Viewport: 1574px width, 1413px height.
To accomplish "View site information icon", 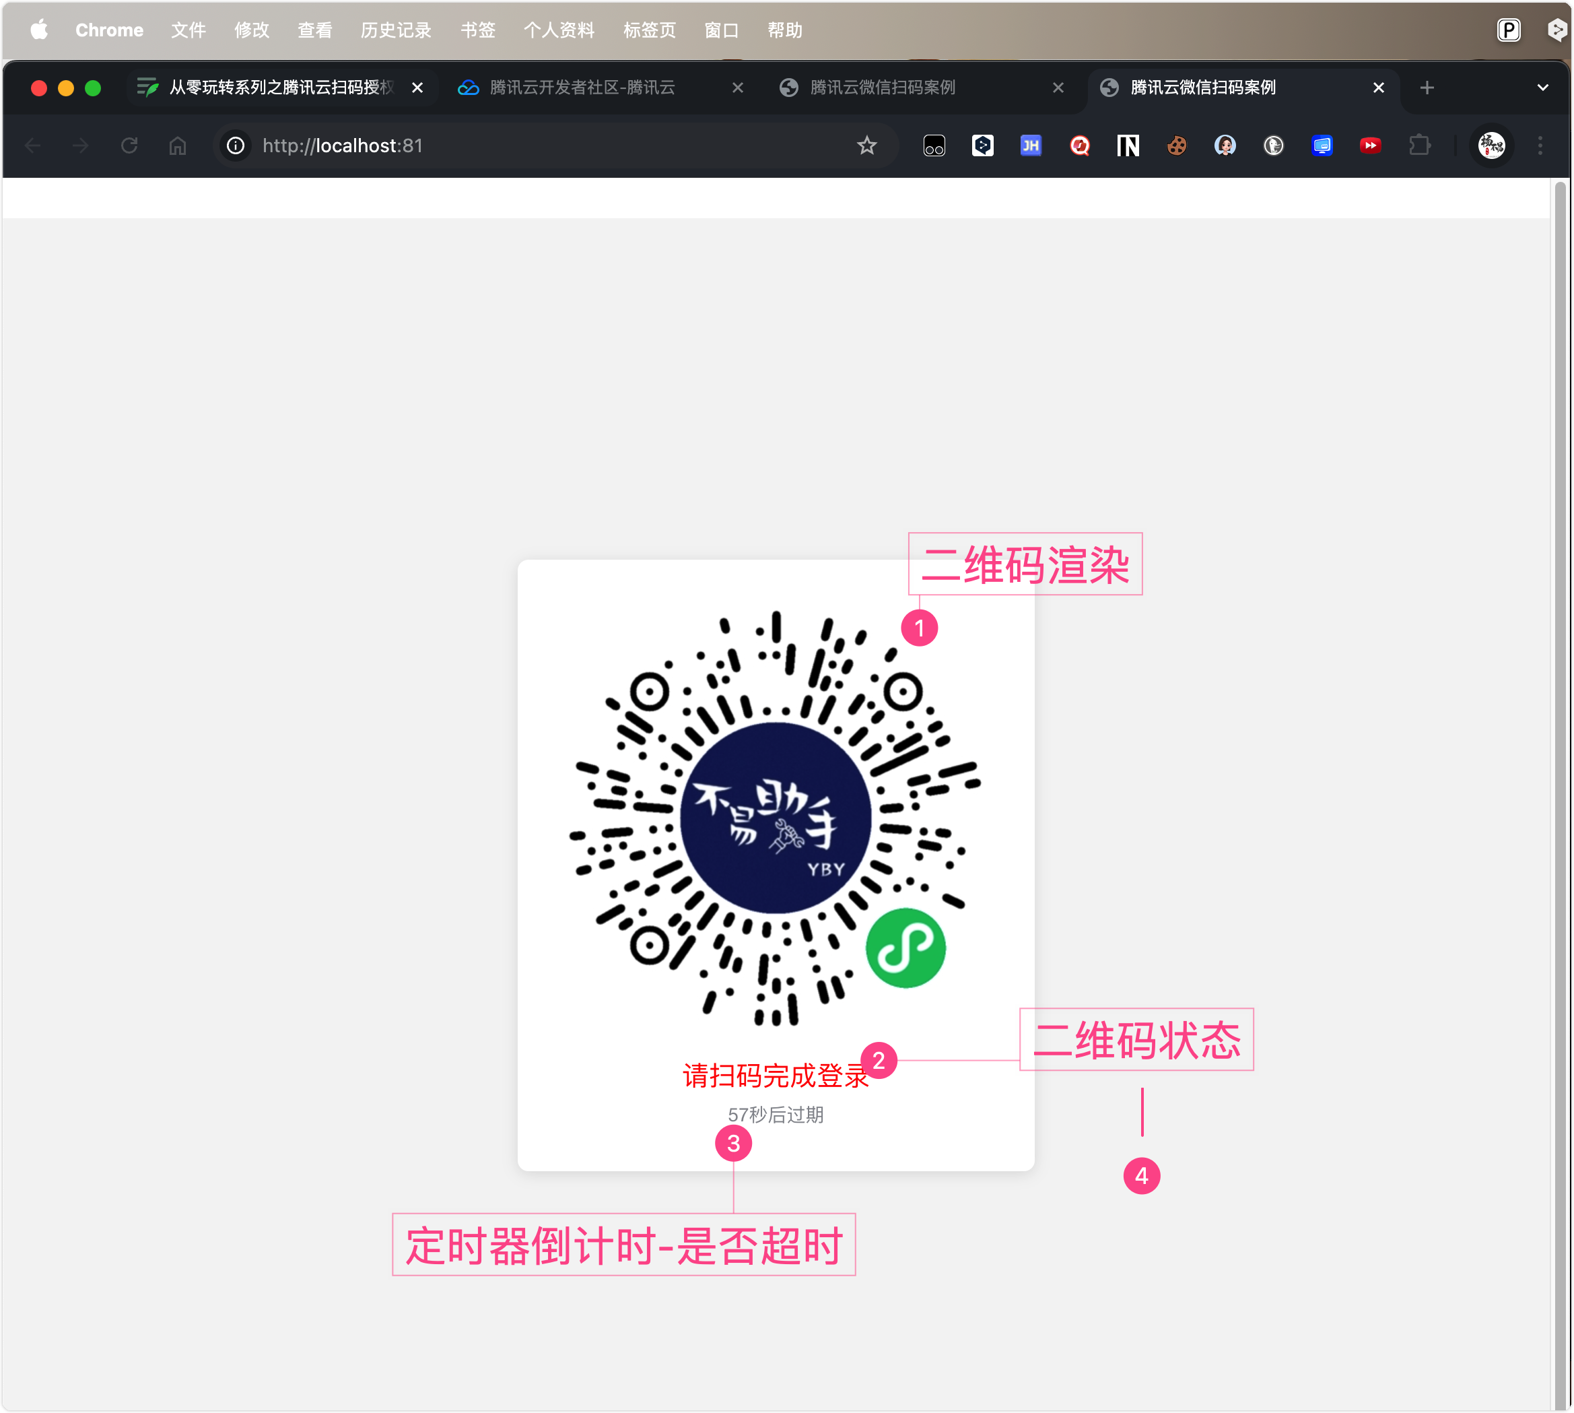I will (236, 146).
